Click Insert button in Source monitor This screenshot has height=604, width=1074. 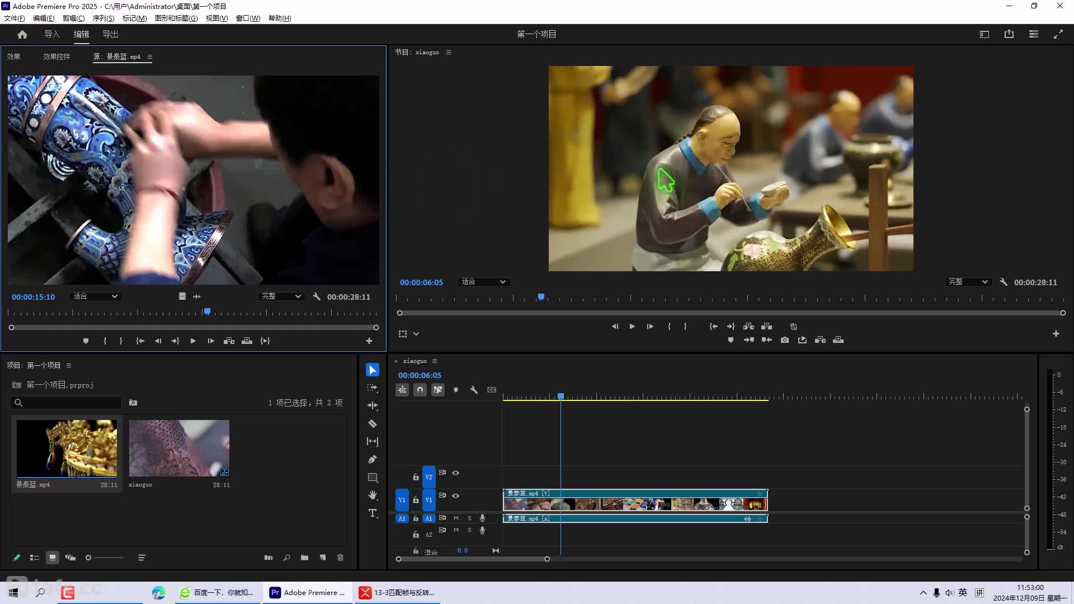point(229,341)
